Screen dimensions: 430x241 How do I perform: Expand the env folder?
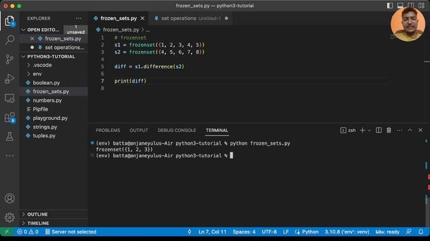point(38,74)
